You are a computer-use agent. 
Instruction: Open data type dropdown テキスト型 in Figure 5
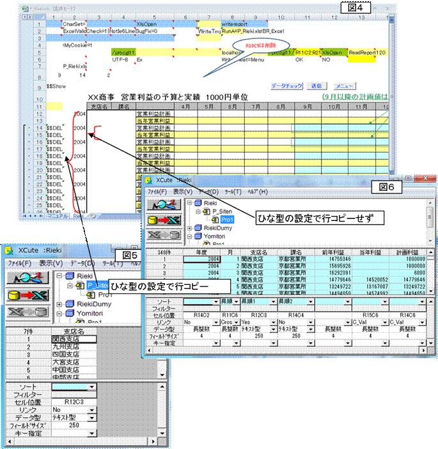[x=91, y=418]
